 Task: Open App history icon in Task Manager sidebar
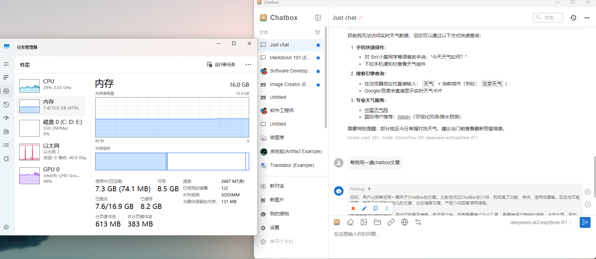(x=6, y=105)
